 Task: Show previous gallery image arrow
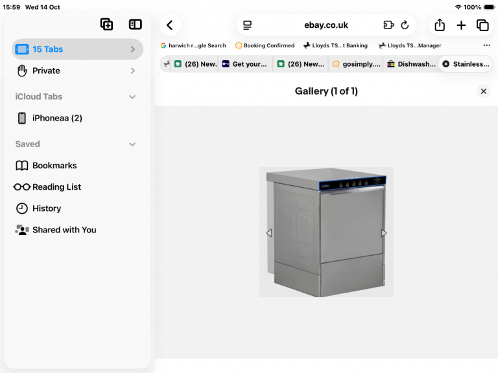pyautogui.click(x=269, y=233)
